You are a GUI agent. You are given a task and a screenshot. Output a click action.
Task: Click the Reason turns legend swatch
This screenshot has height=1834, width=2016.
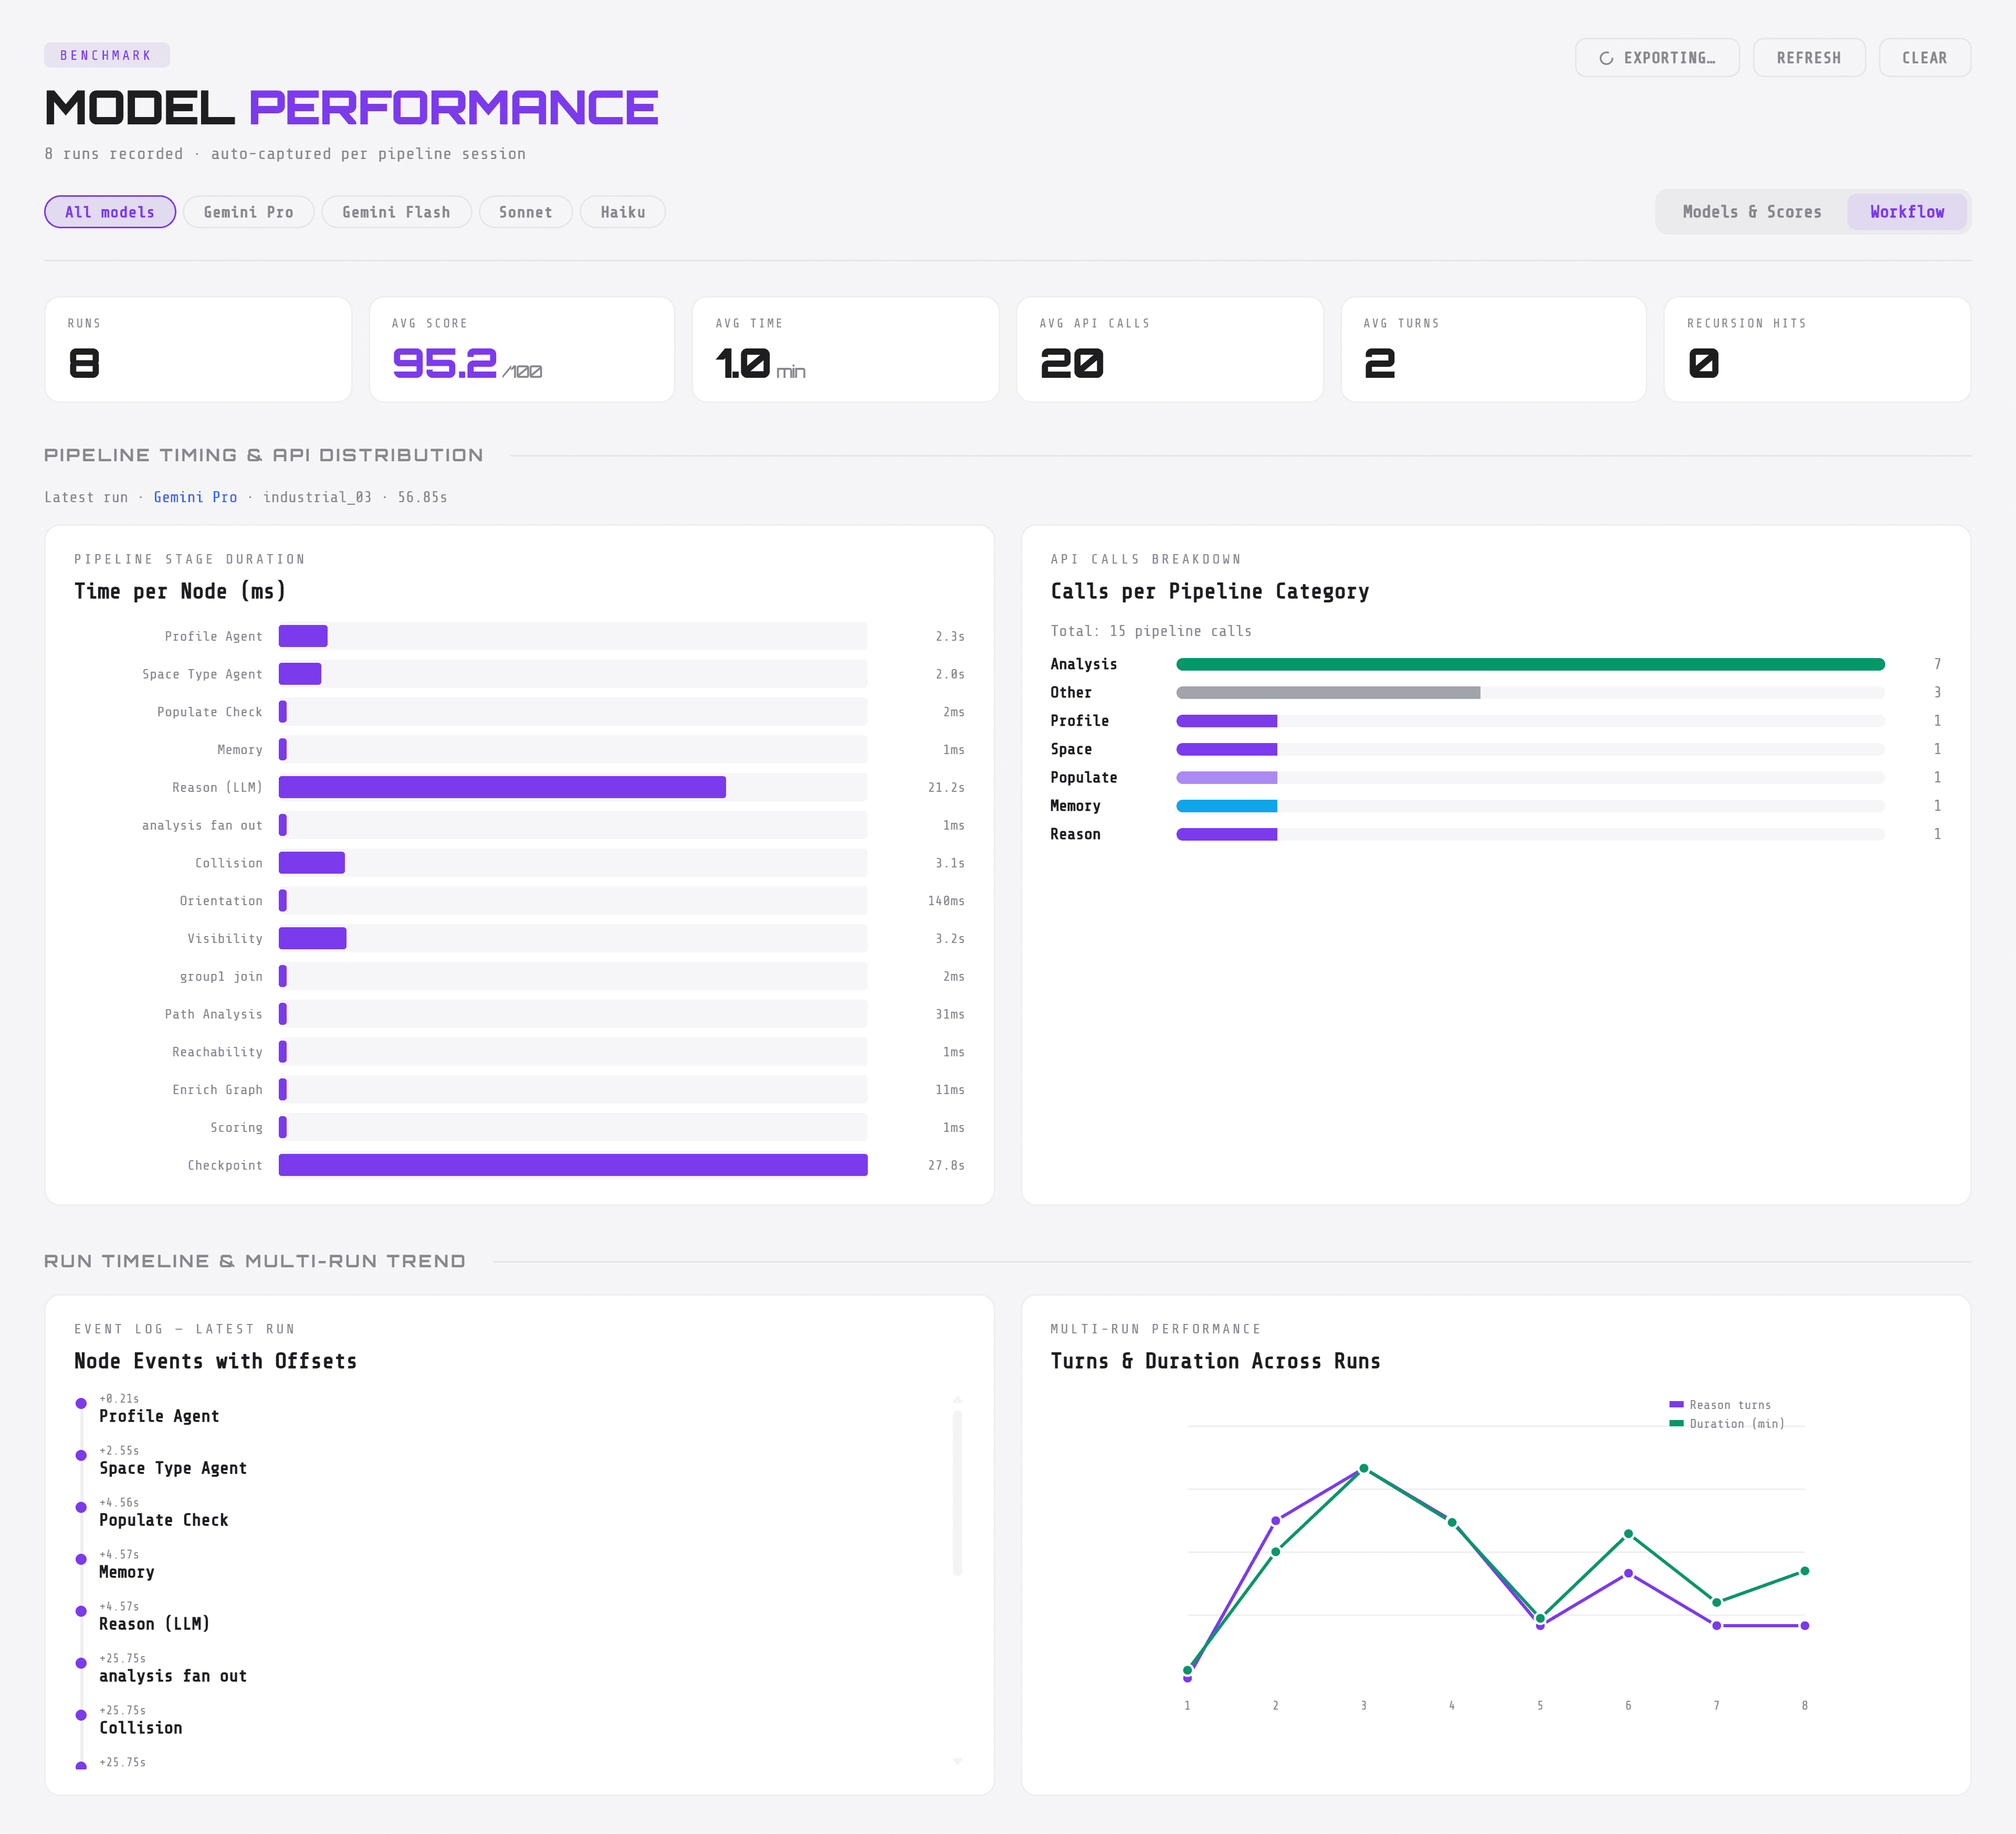click(x=1676, y=1404)
